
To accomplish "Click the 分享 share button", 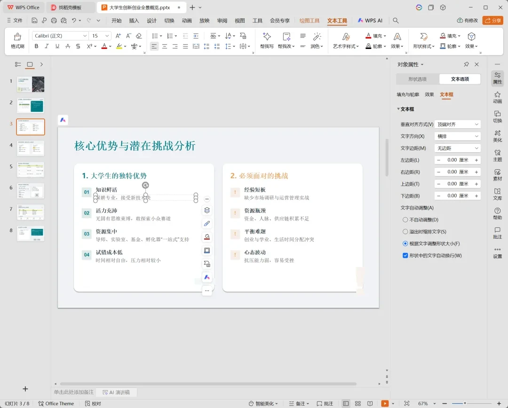I will 492,20.
